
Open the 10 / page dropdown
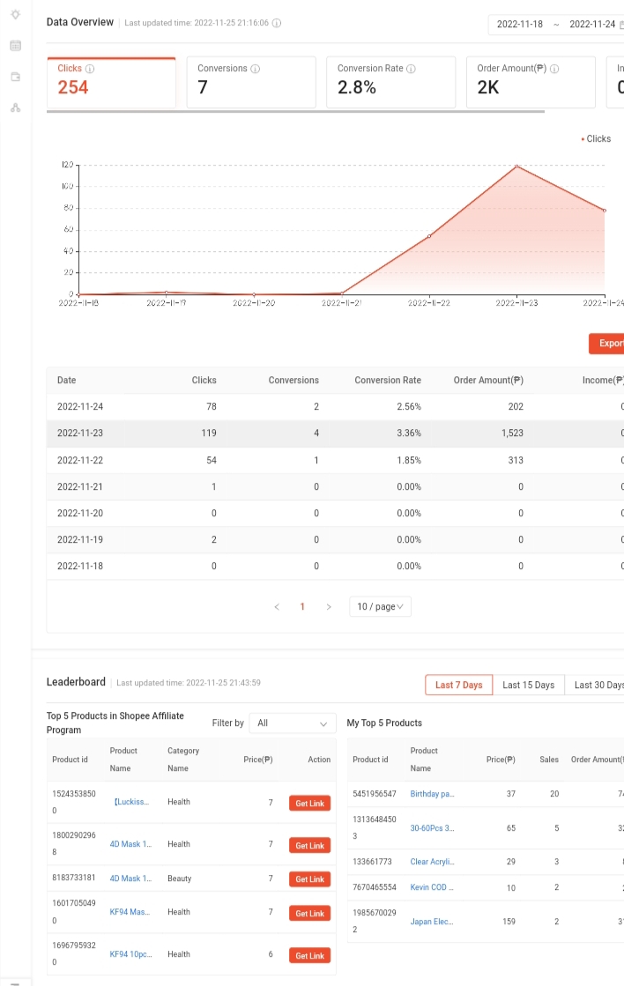point(380,606)
